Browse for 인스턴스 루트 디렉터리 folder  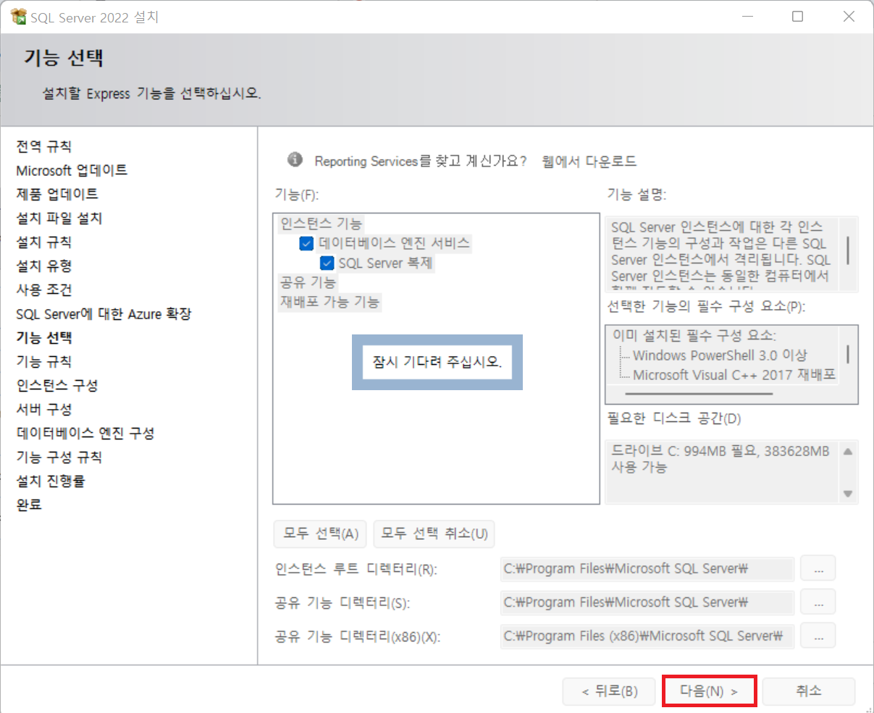tap(818, 569)
